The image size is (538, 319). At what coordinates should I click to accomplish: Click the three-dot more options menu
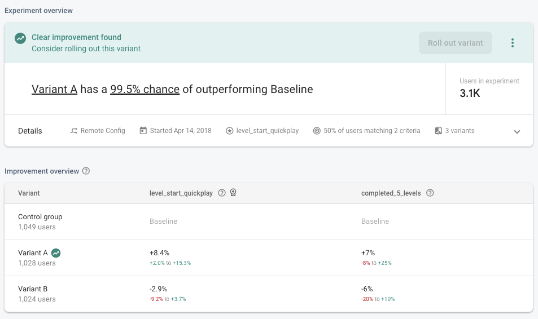[513, 43]
